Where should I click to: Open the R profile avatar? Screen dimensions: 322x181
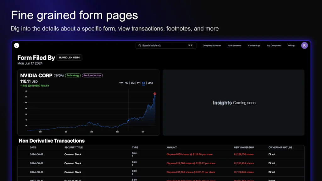[x=304, y=45]
